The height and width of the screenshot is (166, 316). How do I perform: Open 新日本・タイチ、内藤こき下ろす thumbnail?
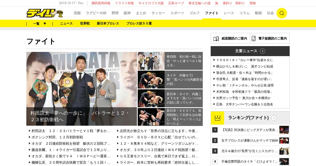point(151,98)
